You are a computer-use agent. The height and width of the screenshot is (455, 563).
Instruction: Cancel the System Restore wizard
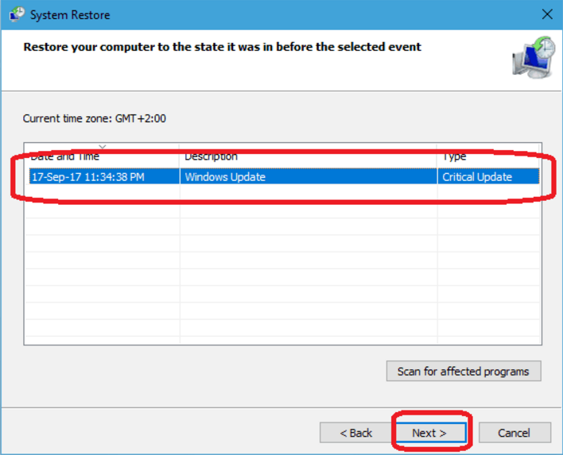(514, 433)
